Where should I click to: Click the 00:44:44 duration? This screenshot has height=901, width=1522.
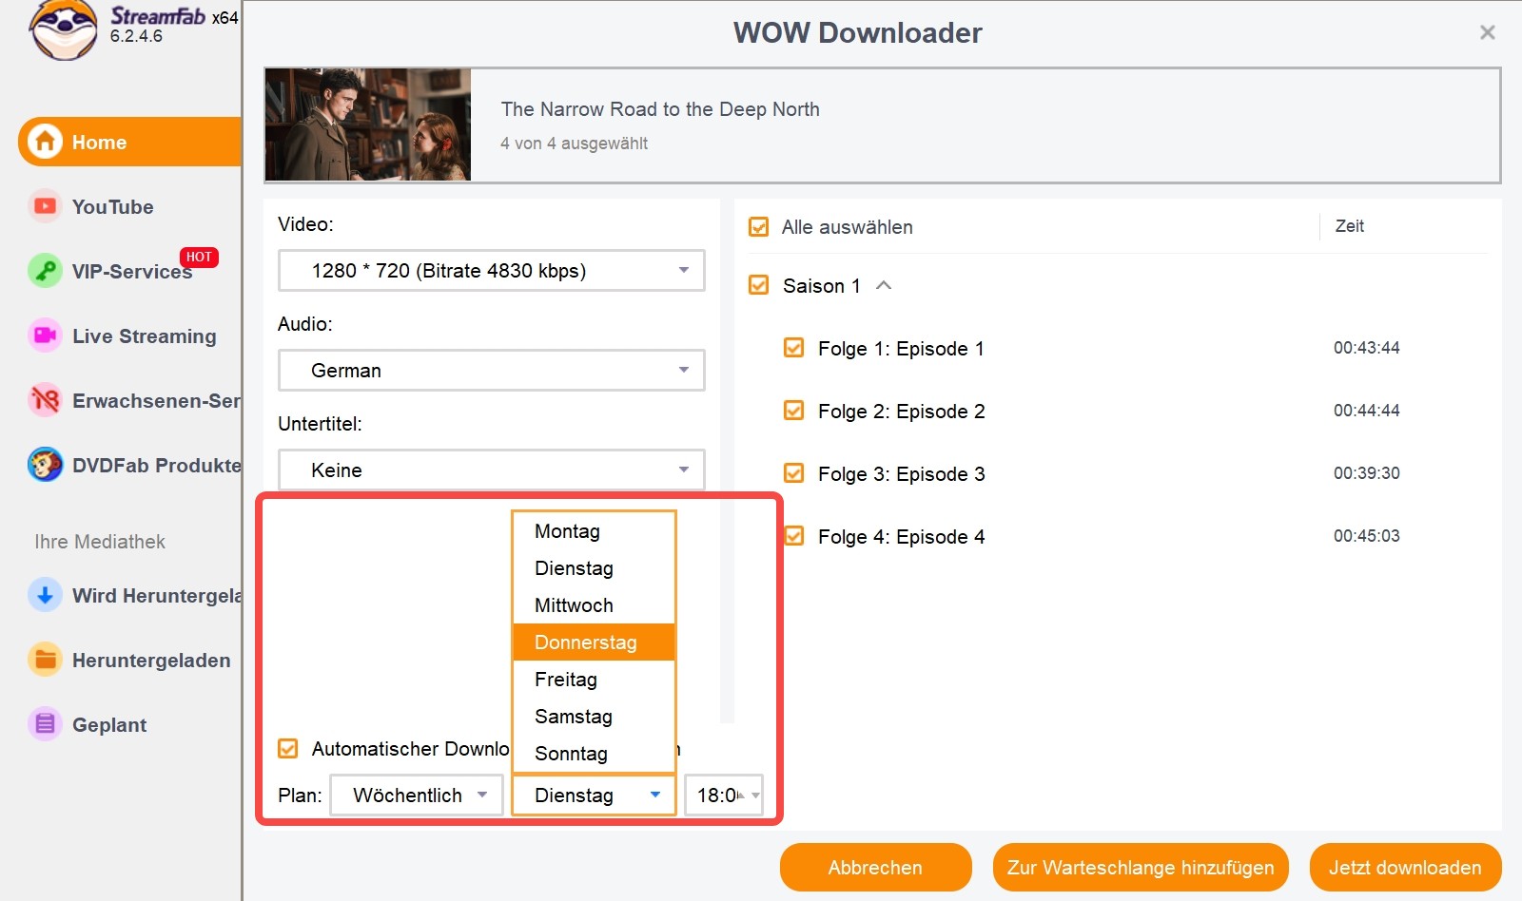1366,411
